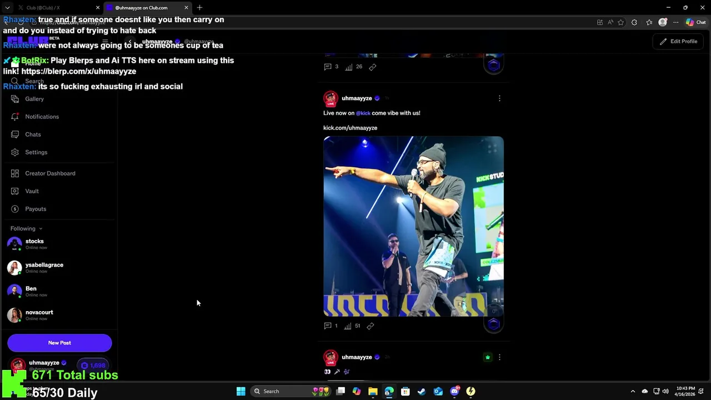This screenshot has height=400, width=711.
Task: Open browser Settings and more menu
Action: 676,22
